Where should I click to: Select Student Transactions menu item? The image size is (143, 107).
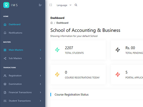coord(20,101)
